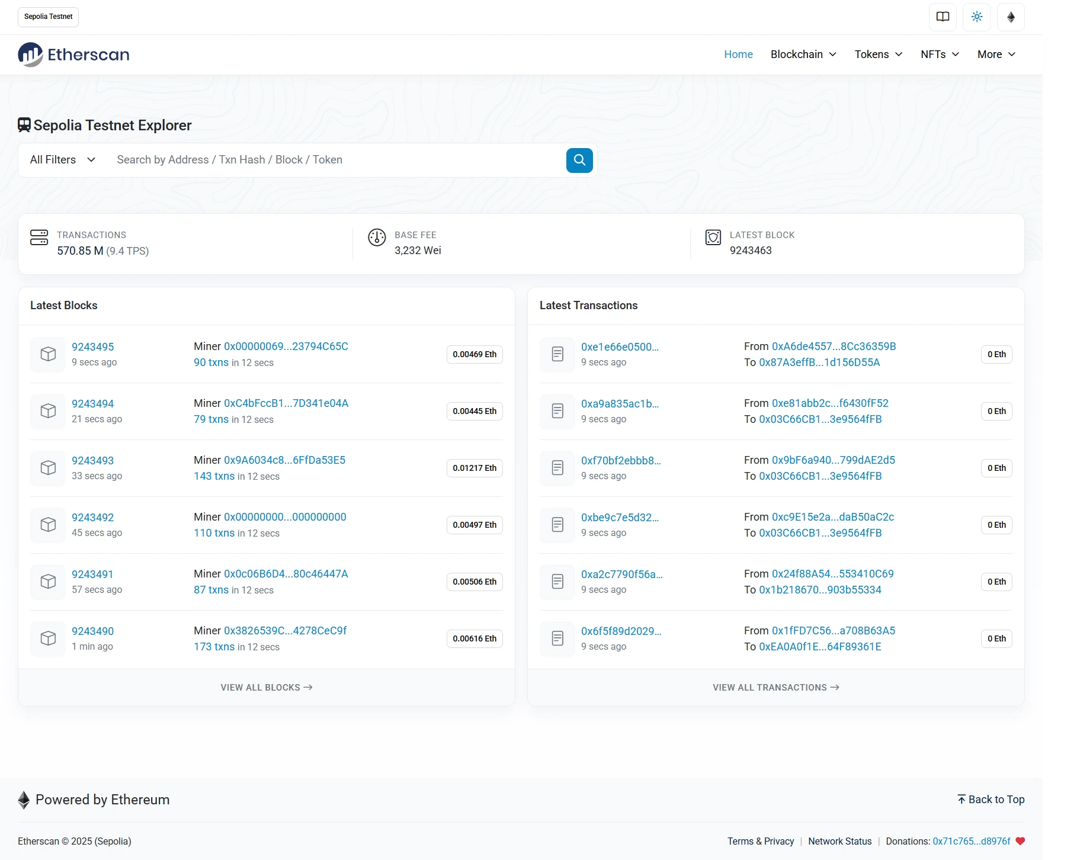Click View All Blocks
This screenshot has width=1077, height=860.
(x=267, y=688)
